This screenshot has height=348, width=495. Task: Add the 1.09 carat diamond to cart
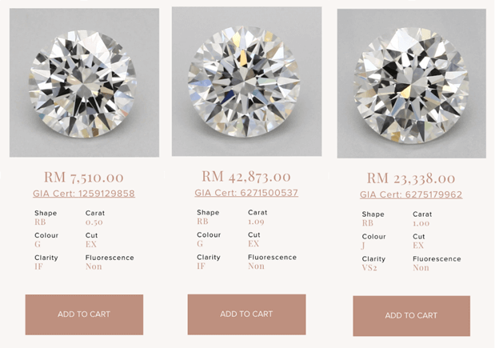click(x=246, y=314)
